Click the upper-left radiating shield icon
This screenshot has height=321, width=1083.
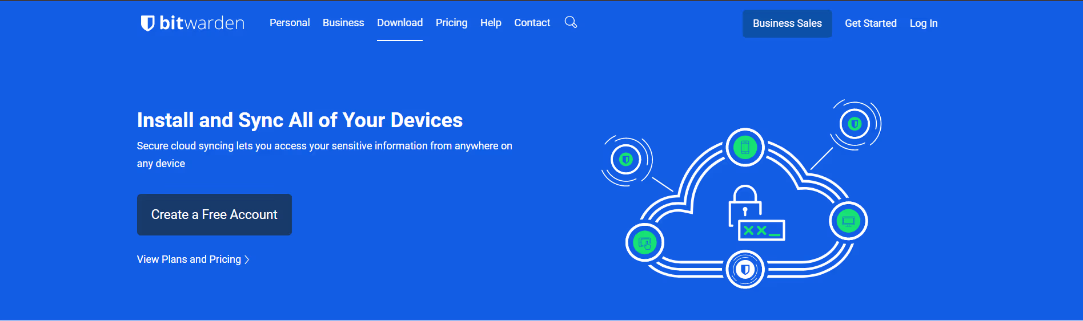click(x=626, y=160)
